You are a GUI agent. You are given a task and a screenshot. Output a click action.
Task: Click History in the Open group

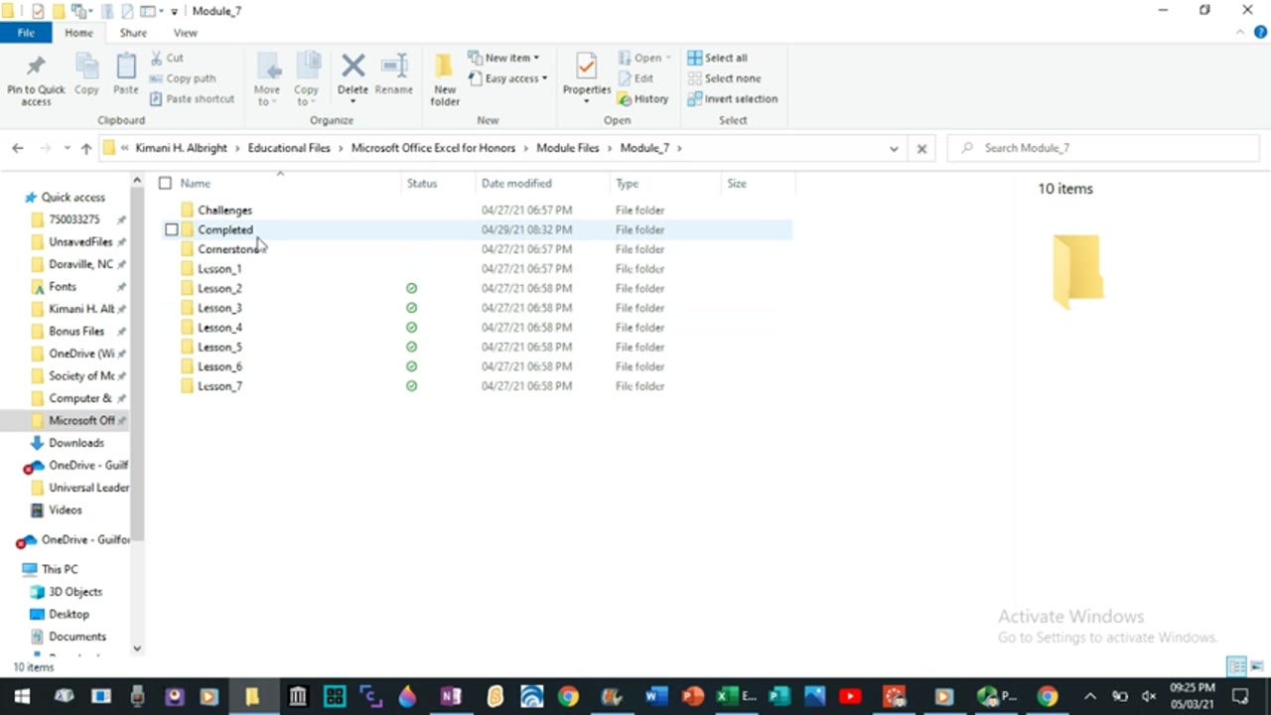click(643, 99)
